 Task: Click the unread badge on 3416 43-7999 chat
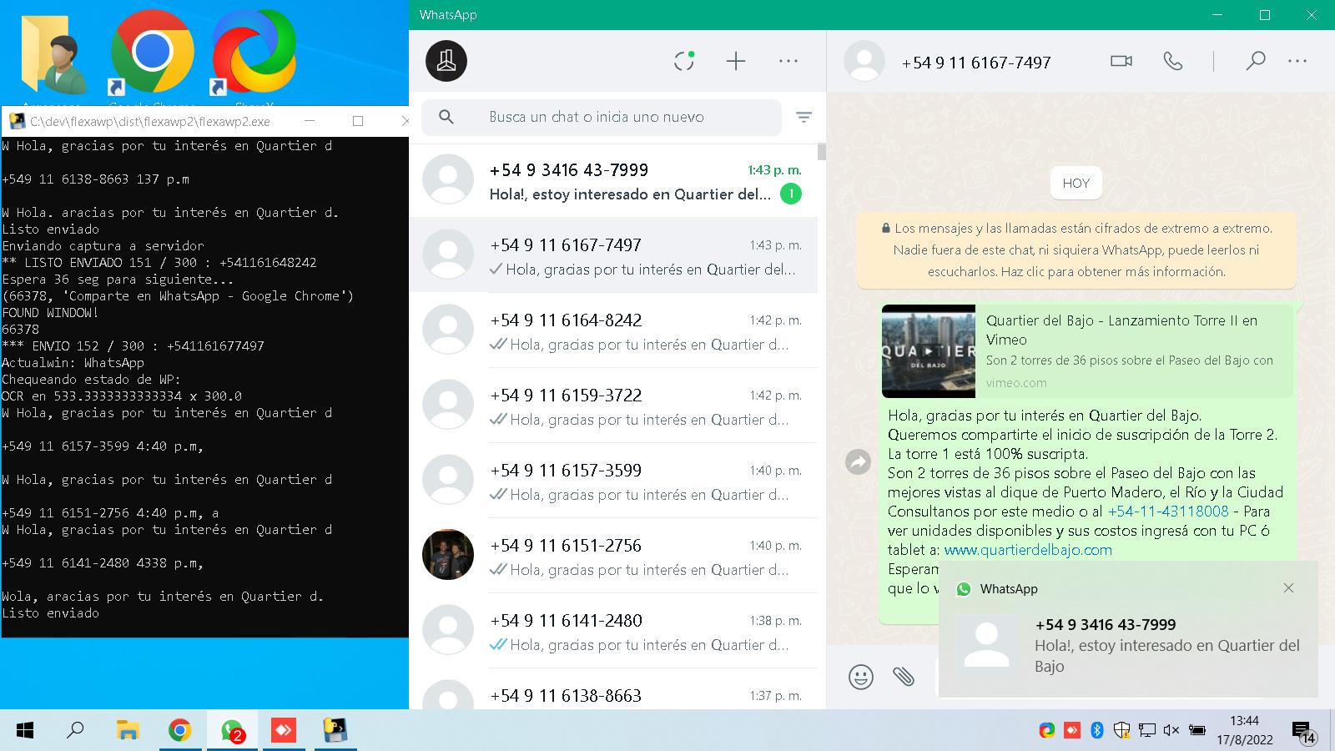pyautogui.click(x=790, y=194)
